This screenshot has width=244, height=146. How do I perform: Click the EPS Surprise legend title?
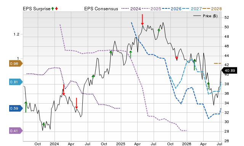[x=37, y=9]
